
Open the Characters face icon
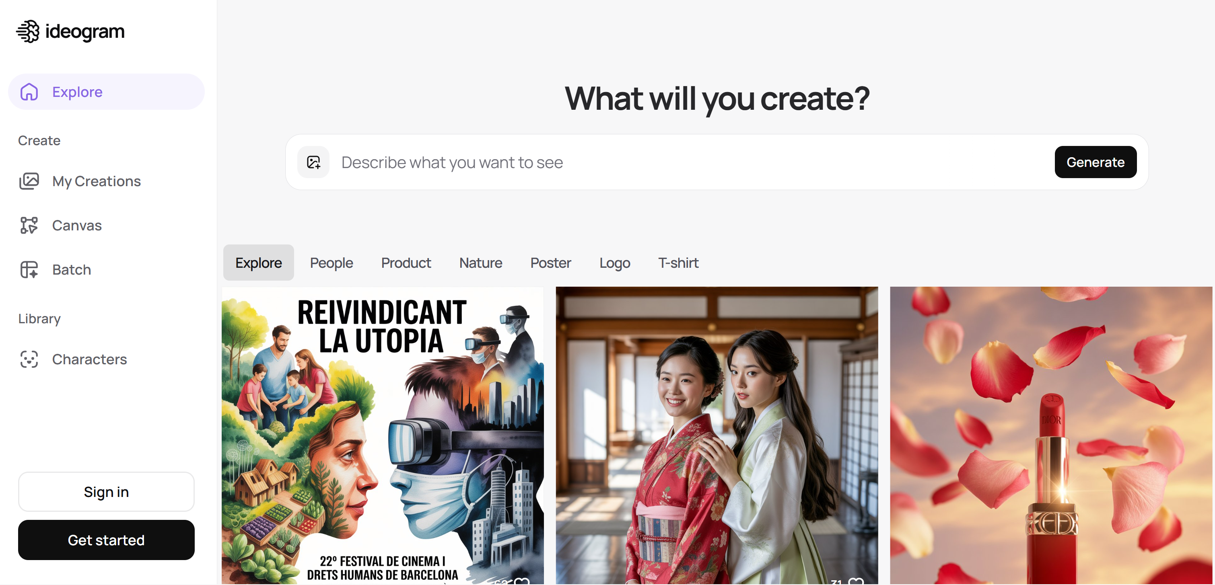coord(29,359)
